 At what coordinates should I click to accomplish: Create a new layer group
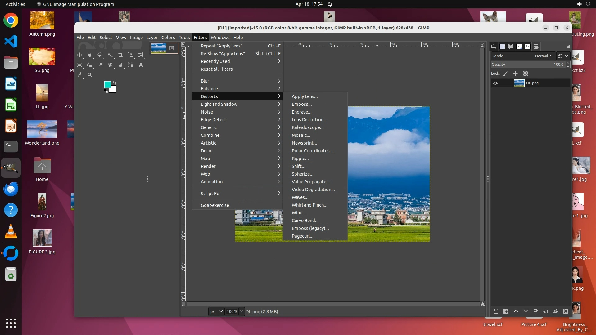click(506, 311)
